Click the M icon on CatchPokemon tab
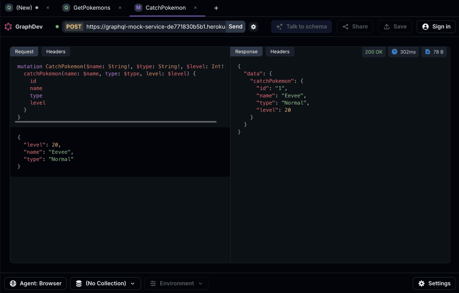The height and width of the screenshot is (293, 459). [x=138, y=8]
